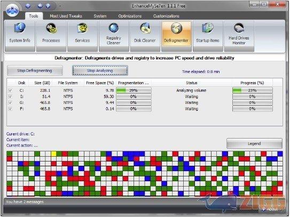Open the Hard Drives Monitor tool

click(239, 36)
